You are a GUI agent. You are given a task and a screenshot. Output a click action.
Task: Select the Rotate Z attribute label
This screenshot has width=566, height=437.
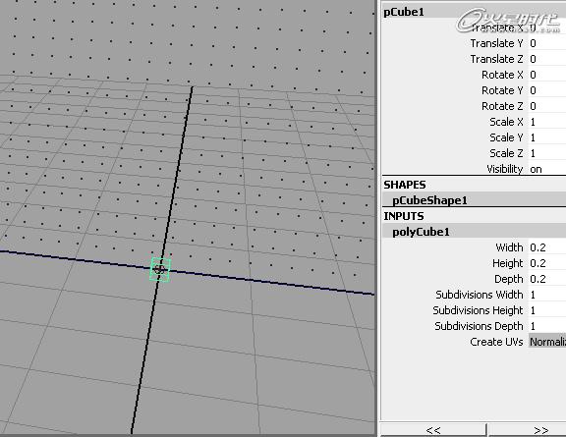502,106
